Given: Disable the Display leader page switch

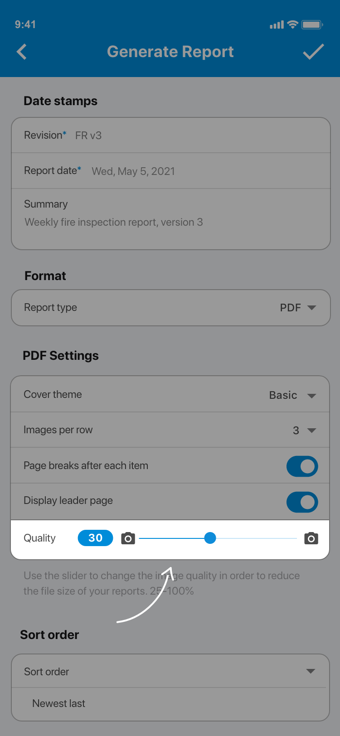Looking at the screenshot, I should point(302,502).
